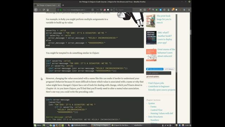Open the 'Deploying Your First Clojure App' book cover
The height and width of the screenshot is (127, 225).
pyautogui.click(x=151, y=38)
